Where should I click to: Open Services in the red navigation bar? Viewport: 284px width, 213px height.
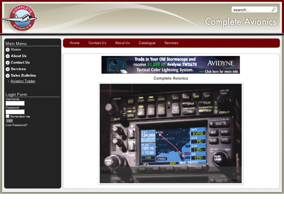pyautogui.click(x=171, y=43)
